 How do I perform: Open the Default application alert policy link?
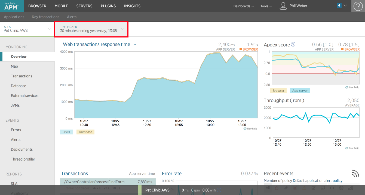coord(318,181)
